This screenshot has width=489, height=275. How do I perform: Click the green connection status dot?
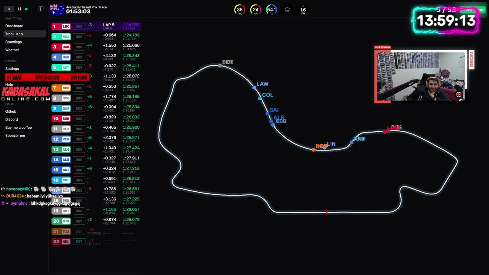pos(26,9)
